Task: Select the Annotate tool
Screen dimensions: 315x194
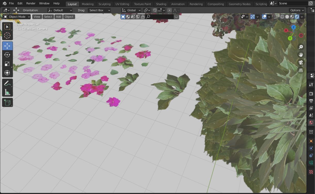Action: tap(7, 83)
